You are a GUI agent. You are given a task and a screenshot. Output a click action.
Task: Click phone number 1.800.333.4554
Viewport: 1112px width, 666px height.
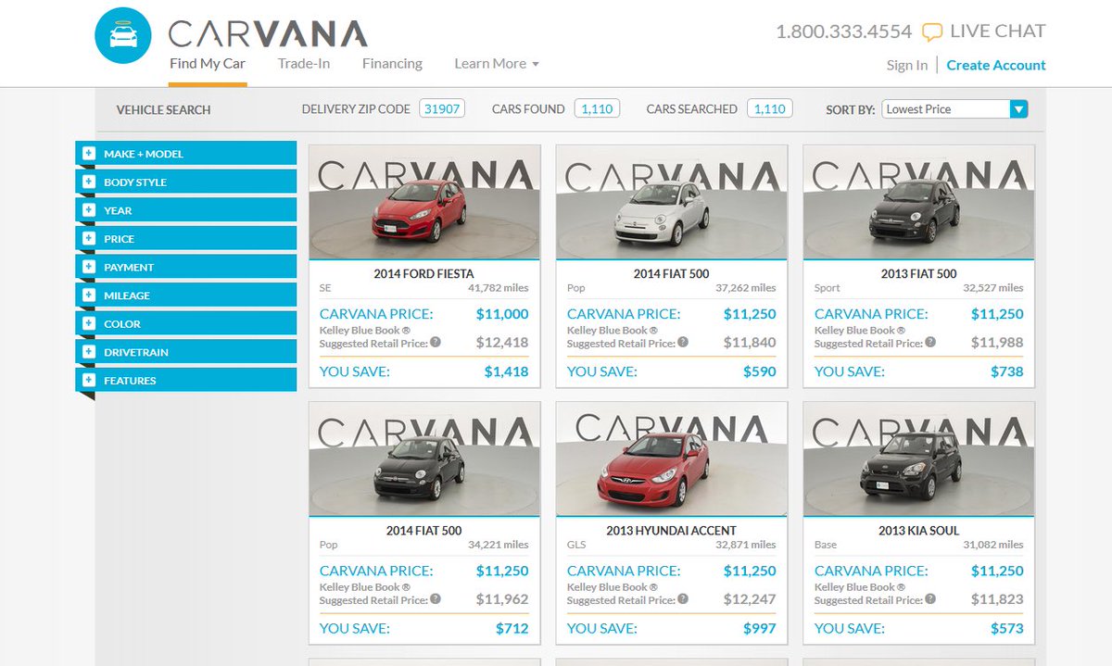(x=843, y=31)
